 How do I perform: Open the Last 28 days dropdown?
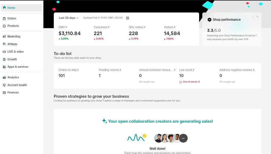69,18
